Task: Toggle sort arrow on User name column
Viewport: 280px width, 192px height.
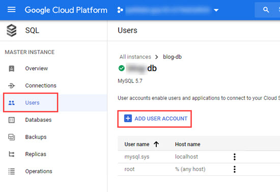Action: 156,144
